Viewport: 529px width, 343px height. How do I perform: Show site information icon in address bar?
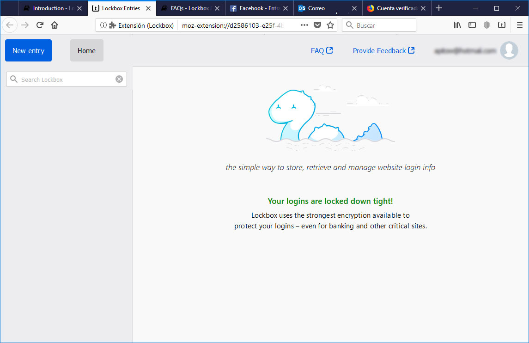click(103, 25)
